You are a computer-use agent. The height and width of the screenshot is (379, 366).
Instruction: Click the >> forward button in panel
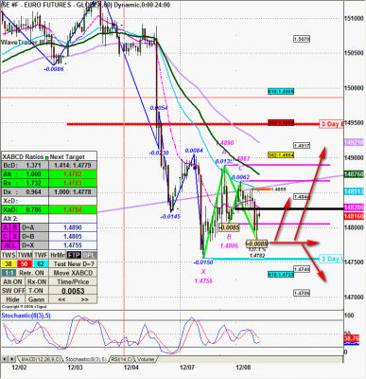tap(84, 299)
